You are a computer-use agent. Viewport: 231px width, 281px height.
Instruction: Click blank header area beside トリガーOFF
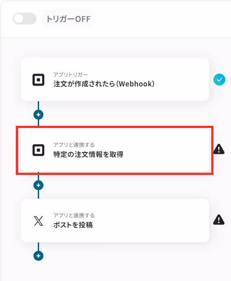tap(162, 19)
